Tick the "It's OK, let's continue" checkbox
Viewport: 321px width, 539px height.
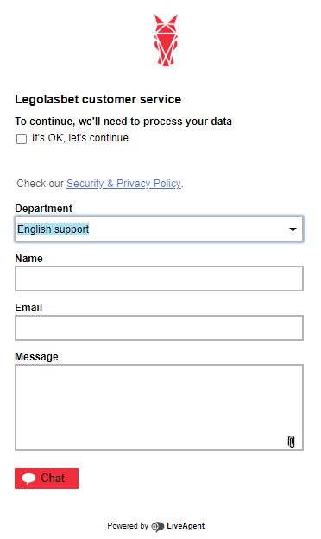click(x=22, y=139)
